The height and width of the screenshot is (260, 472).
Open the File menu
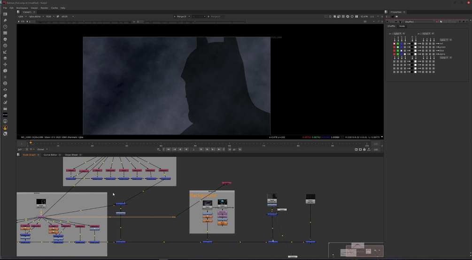(5, 8)
